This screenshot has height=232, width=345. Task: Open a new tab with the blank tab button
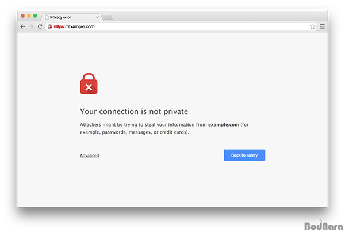[x=108, y=17]
